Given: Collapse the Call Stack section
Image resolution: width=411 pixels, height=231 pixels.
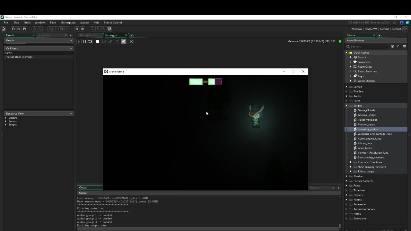Looking at the screenshot, I should click(71, 48).
